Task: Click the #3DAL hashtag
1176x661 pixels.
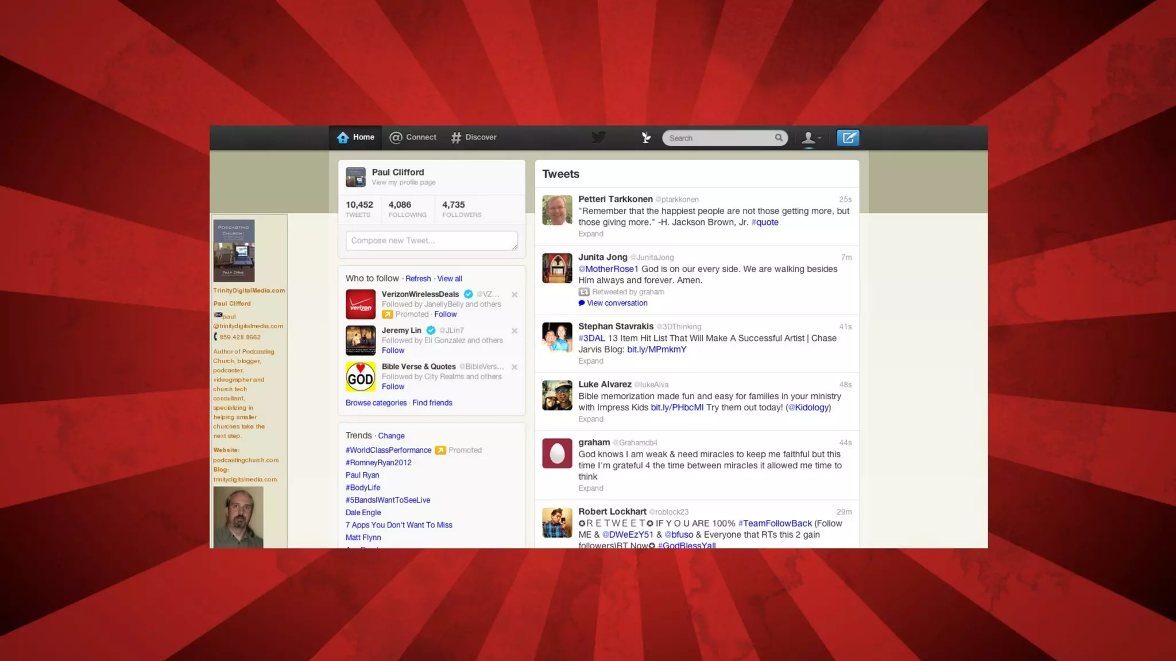Action: [x=591, y=339]
